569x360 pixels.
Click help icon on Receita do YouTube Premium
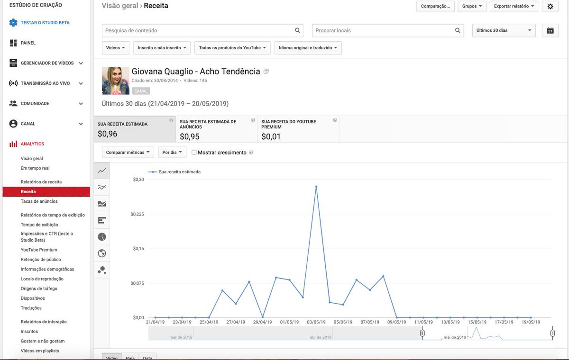(335, 120)
